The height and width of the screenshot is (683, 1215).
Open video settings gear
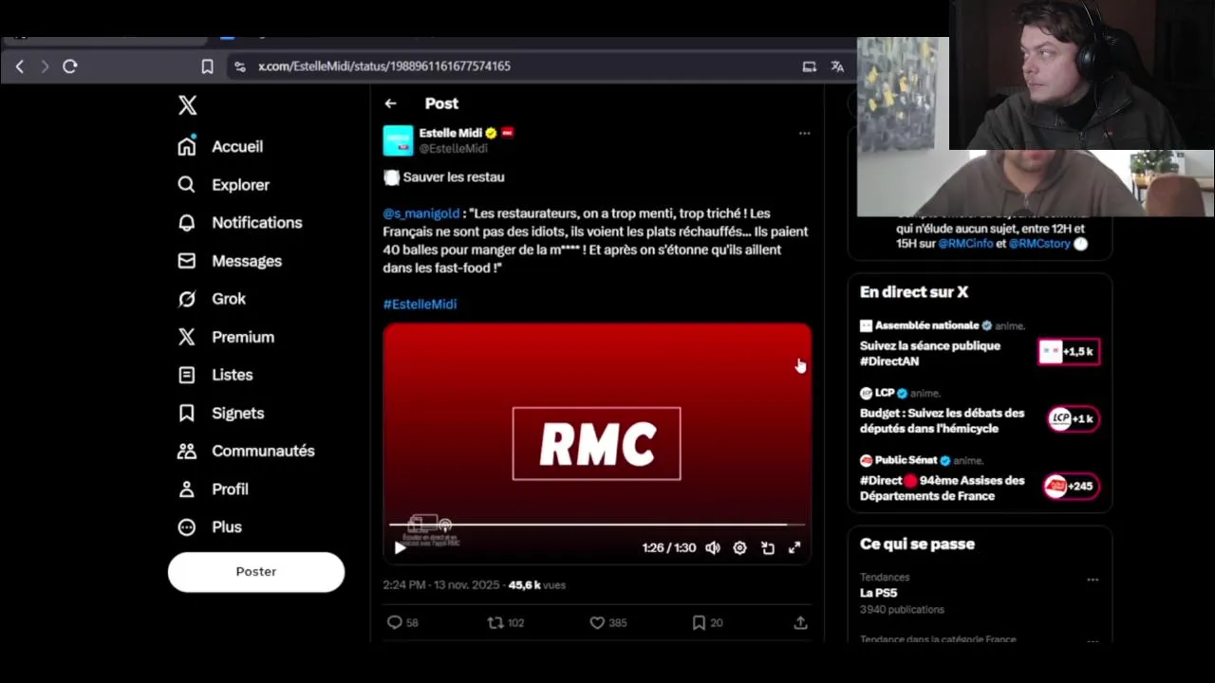tap(739, 547)
